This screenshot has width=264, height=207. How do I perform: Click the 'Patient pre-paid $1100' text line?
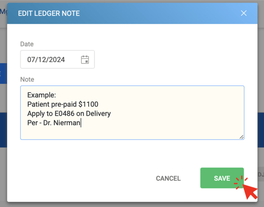click(63, 104)
